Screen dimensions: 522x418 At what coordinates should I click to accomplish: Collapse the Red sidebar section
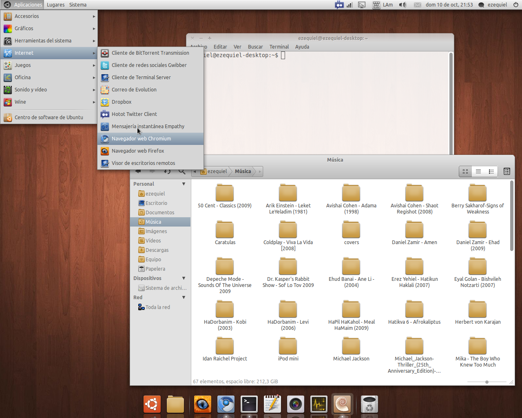click(x=184, y=298)
